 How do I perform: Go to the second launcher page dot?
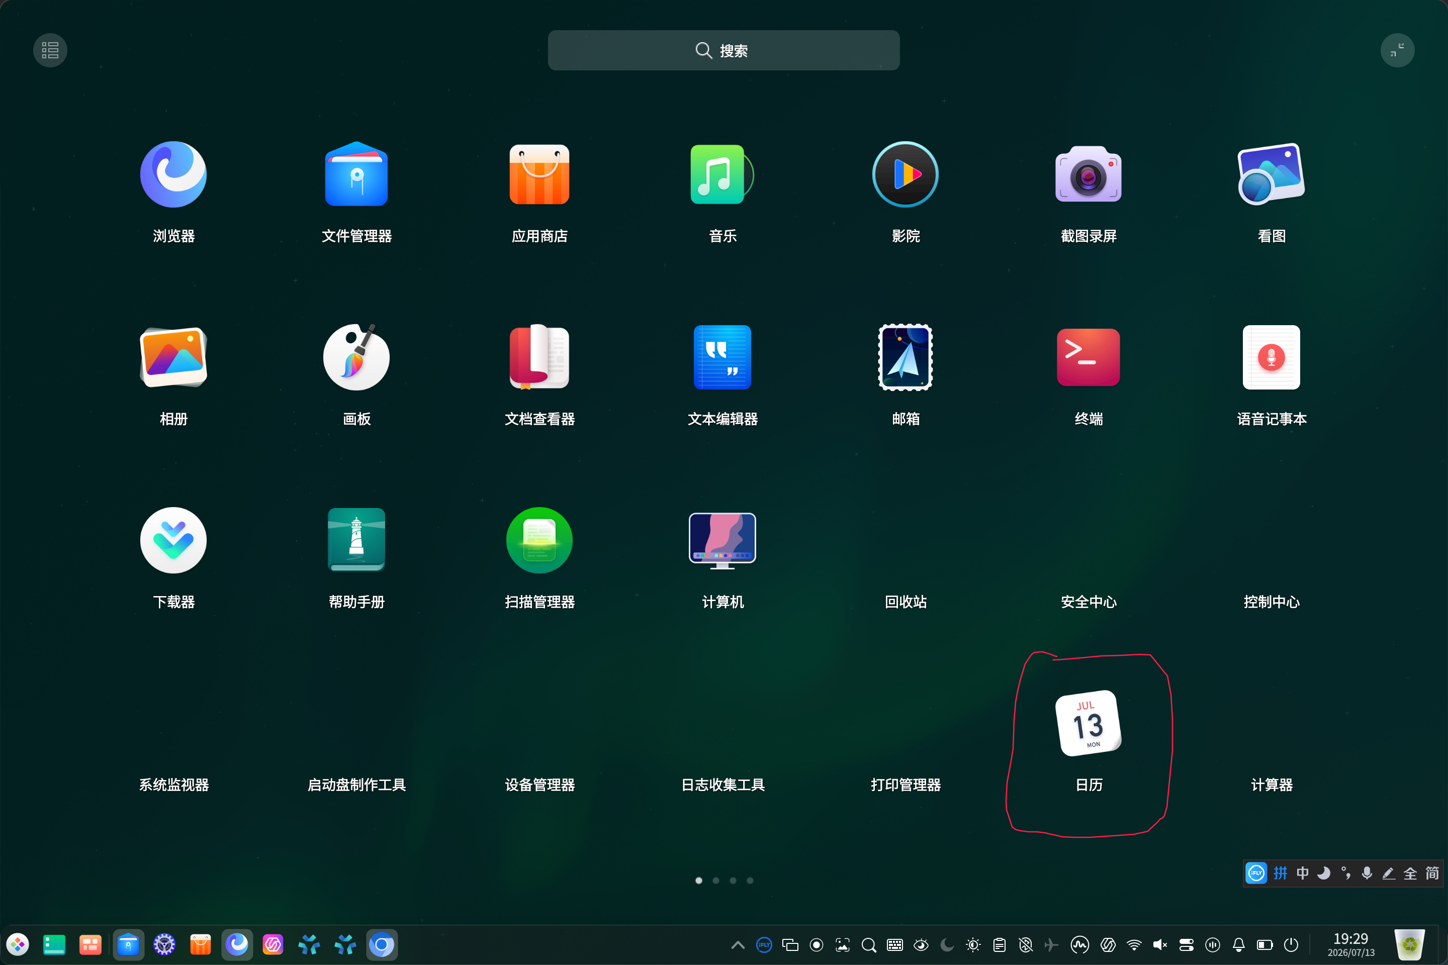[x=715, y=881]
